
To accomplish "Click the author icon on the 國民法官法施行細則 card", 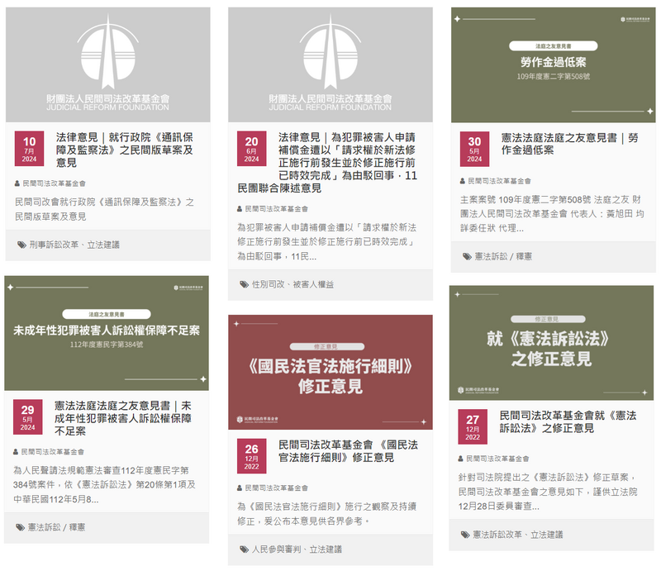I will tap(240, 488).
